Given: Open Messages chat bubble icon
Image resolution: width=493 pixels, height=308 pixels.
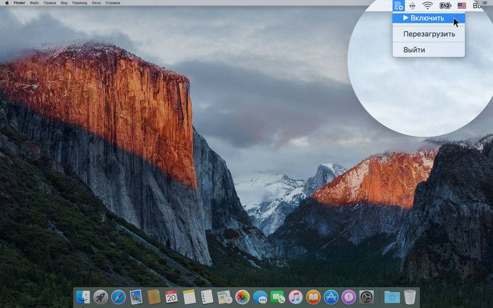Looking at the screenshot, I should click(x=260, y=297).
